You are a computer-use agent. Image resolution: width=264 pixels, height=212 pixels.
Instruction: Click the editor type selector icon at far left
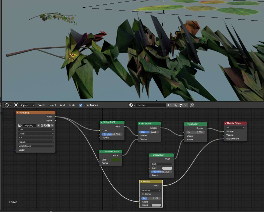tap(8, 105)
